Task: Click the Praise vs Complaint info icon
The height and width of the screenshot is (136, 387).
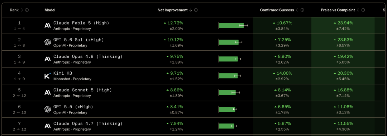Action: (363, 10)
